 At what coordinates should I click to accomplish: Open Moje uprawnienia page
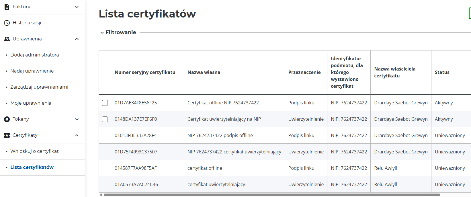point(31,103)
